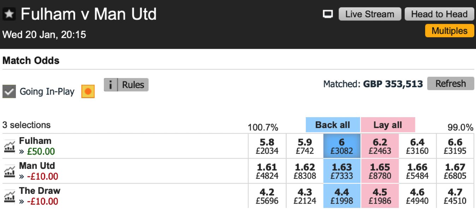This screenshot has width=476, height=209.
Task: Switch to Multiples
Action: pyautogui.click(x=449, y=31)
